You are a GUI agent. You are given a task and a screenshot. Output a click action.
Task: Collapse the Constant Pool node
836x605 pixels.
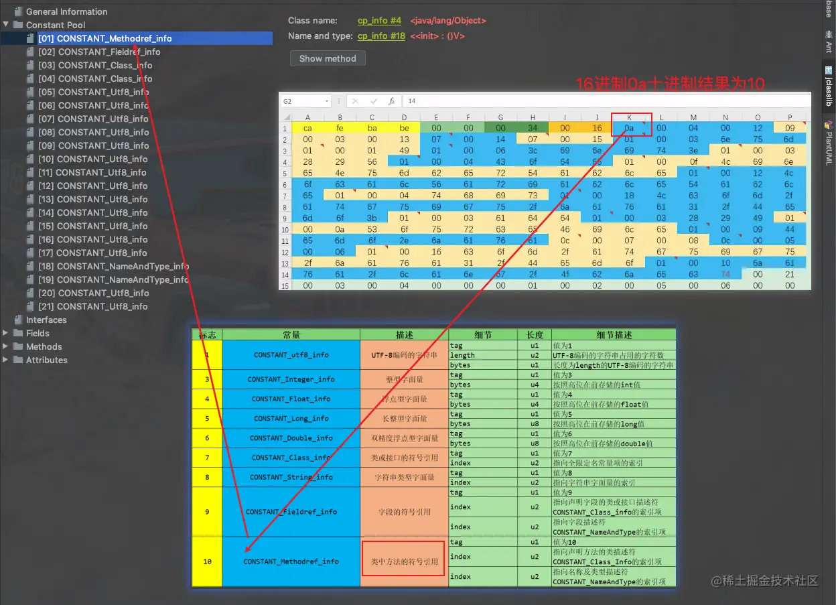coord(6,25)
